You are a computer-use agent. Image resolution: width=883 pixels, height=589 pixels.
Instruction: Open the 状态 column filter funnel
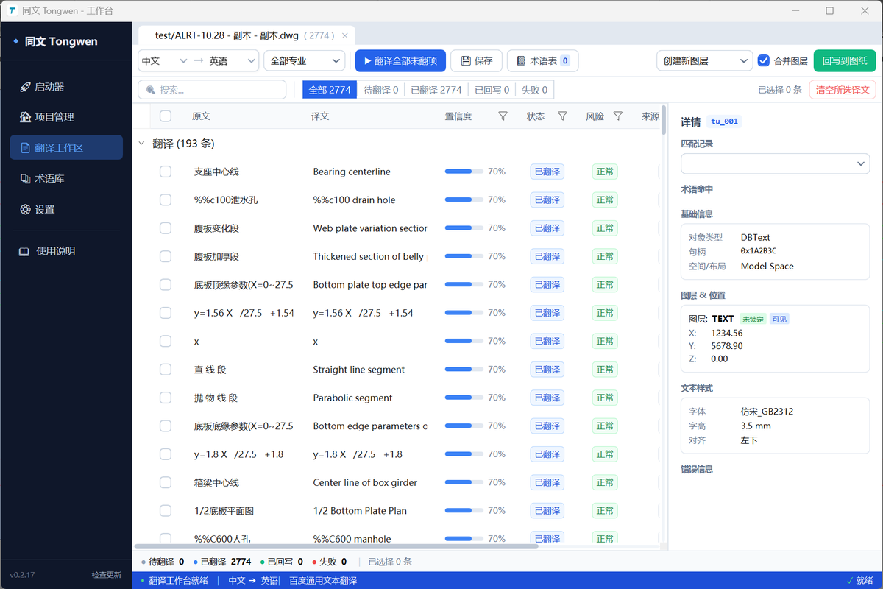point(562,116)
